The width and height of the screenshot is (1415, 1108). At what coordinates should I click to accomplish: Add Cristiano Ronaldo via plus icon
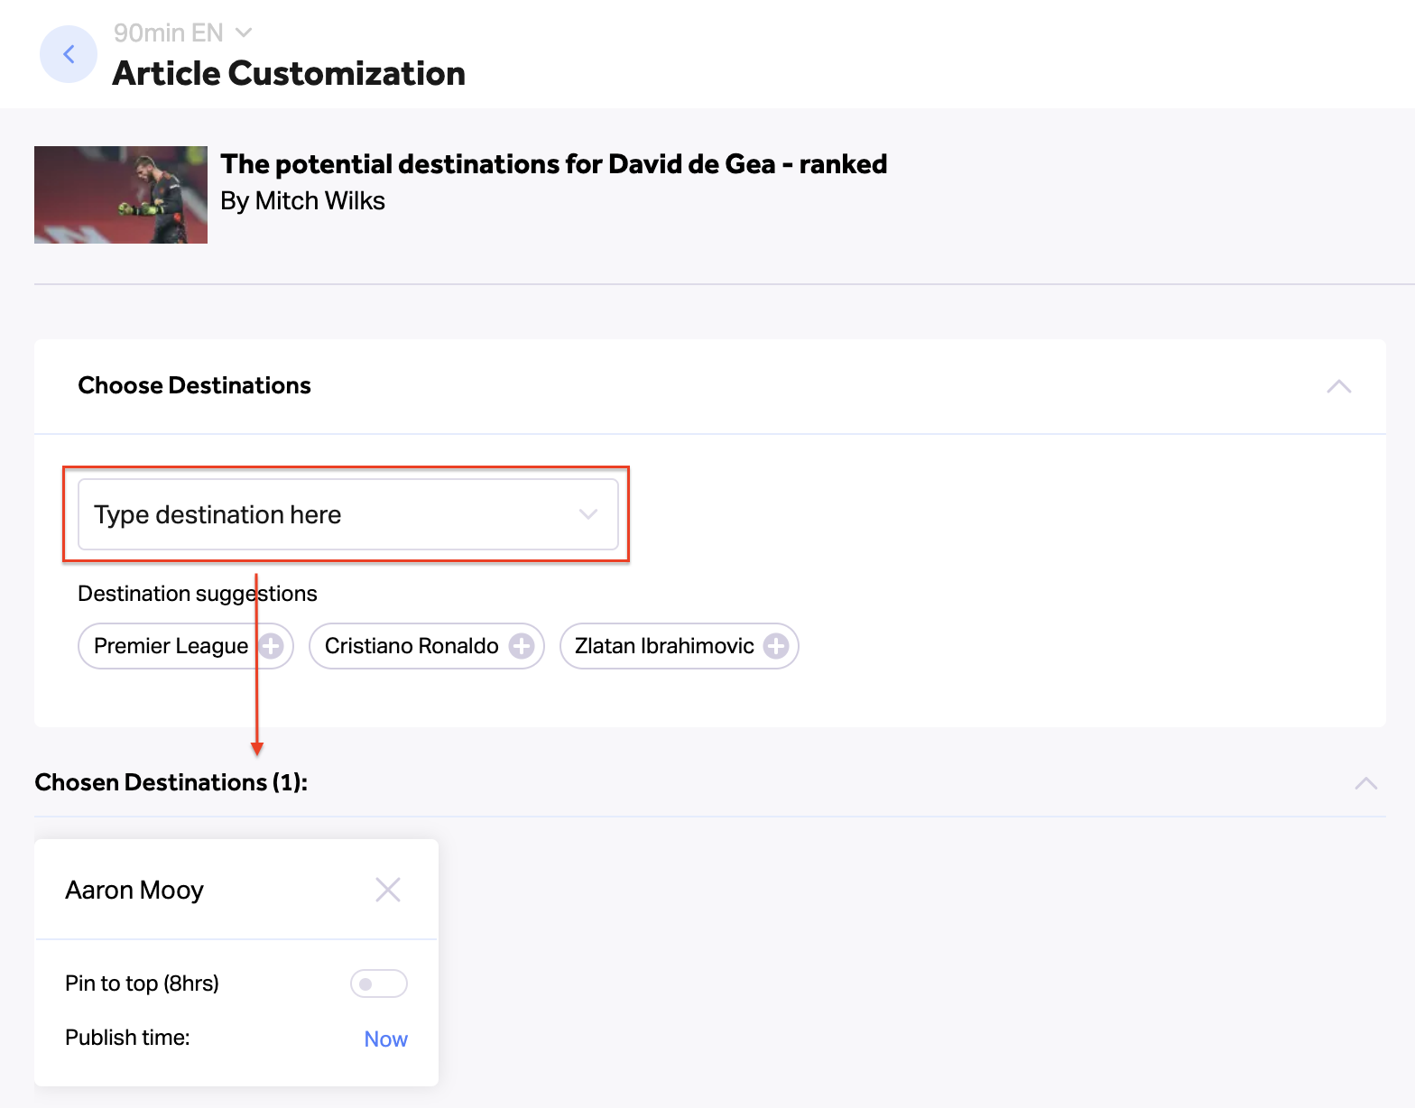click(522, 646)
